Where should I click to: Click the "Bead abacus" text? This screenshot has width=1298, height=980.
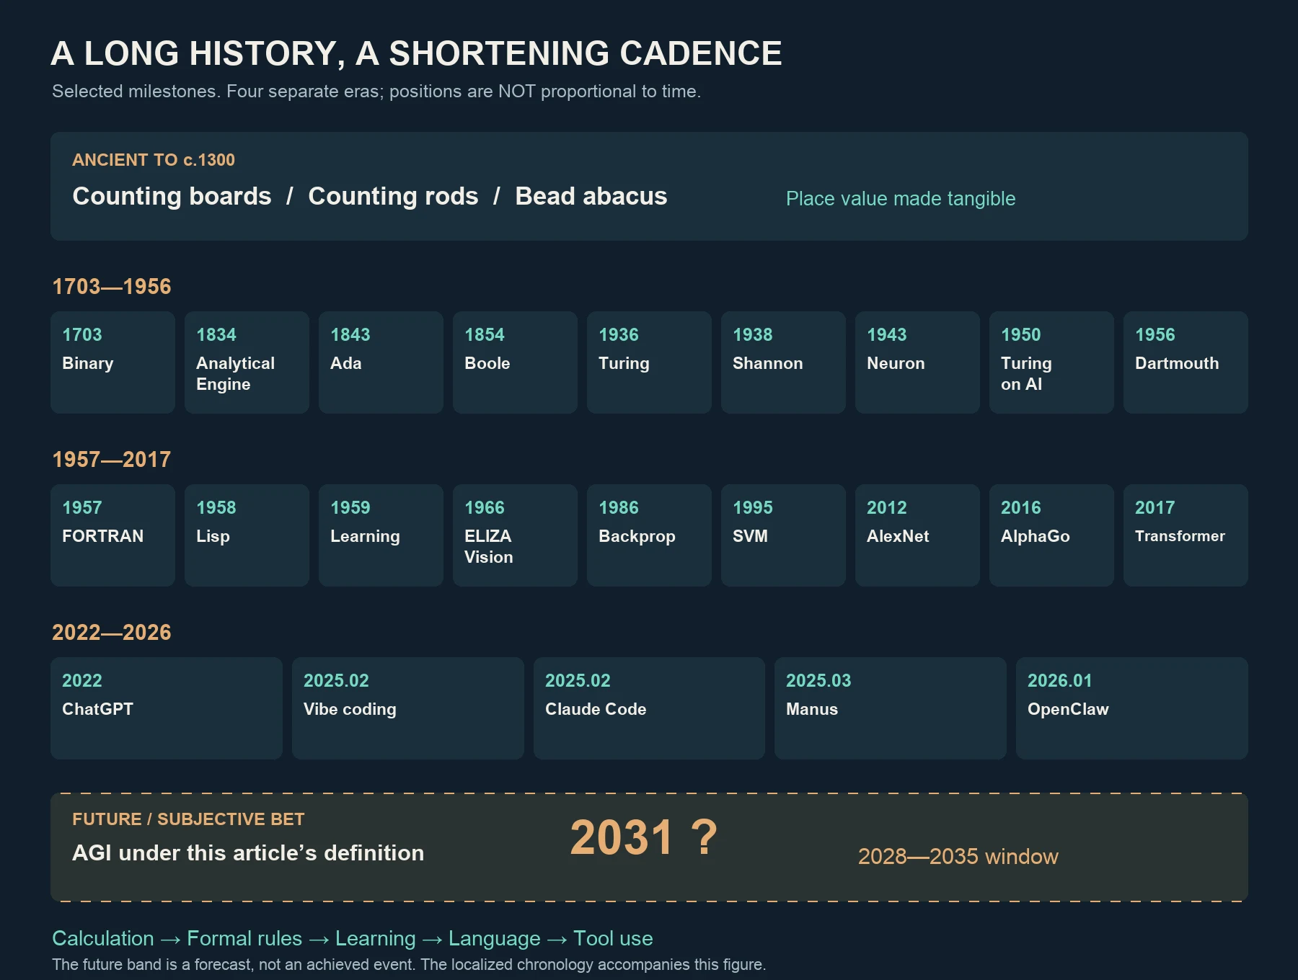tap(591, 196)
